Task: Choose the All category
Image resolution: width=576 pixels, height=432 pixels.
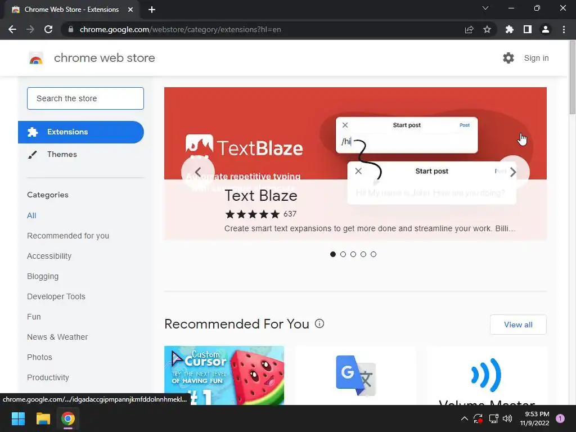Action: (31, 215)
